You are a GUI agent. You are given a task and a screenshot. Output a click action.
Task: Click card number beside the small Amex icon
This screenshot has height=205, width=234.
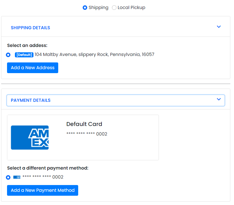coord(43,177)
